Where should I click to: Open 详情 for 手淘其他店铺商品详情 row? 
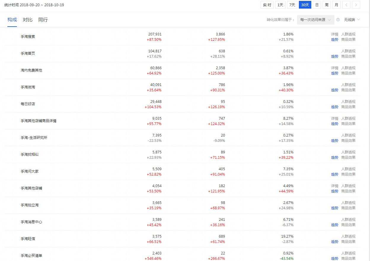click(x=335, y=119)
